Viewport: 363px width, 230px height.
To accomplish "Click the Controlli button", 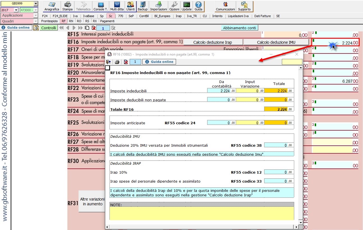I will (x=49, y=28).
